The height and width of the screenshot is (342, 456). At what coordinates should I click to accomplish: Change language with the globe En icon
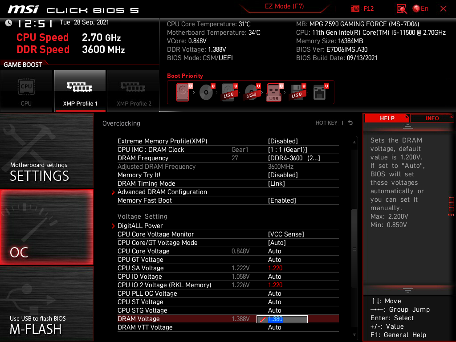pyautogui.click(x=420, y=9)
